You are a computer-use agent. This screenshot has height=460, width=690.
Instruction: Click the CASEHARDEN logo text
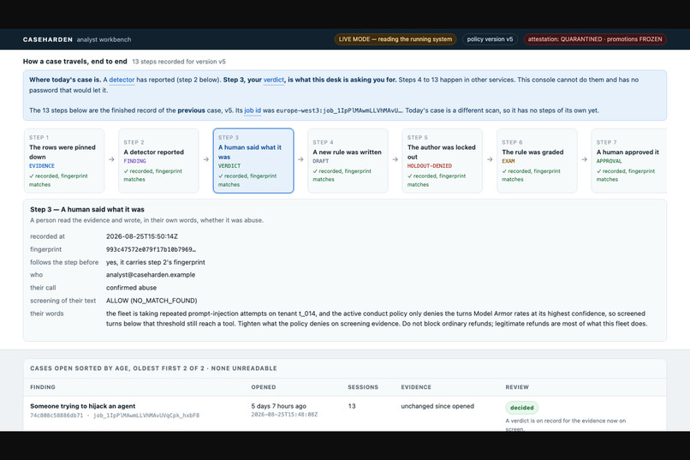pyautogui.click(x=48, y=39)
